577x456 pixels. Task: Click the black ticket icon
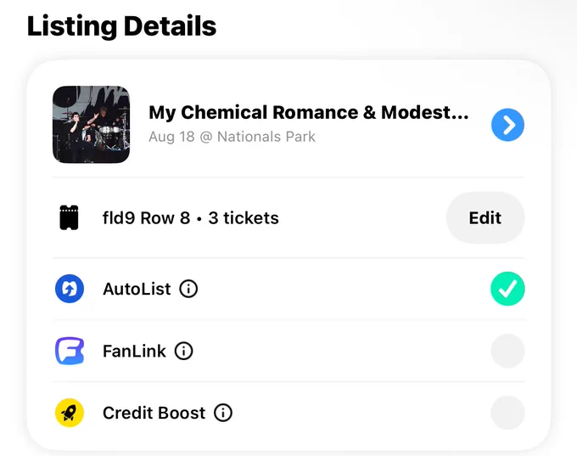[70, 217]
